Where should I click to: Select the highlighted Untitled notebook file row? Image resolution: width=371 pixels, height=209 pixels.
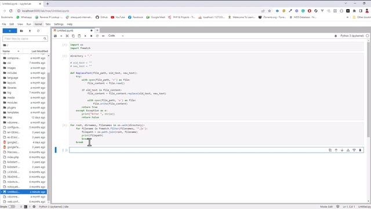pyautogui.click(x=24, y=192)
